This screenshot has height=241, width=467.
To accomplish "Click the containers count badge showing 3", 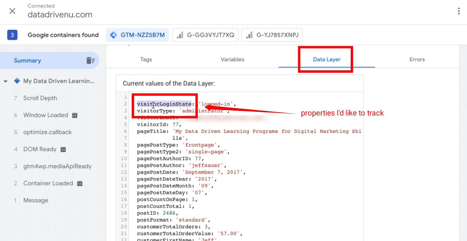I will click(x=12, y=35).
